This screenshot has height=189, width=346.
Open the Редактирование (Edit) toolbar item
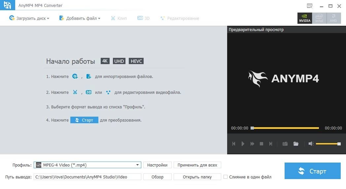pos(180,18)
